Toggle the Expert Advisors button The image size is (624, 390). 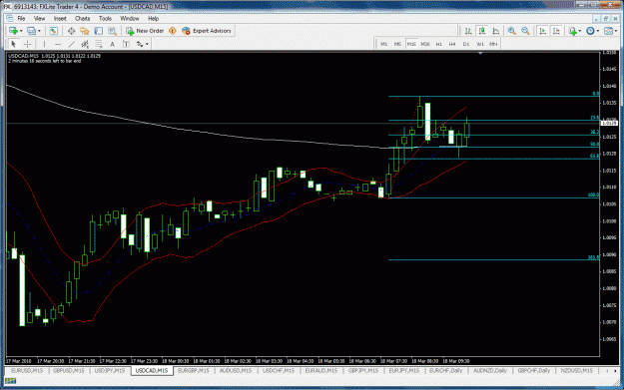[x=207, y=31]
